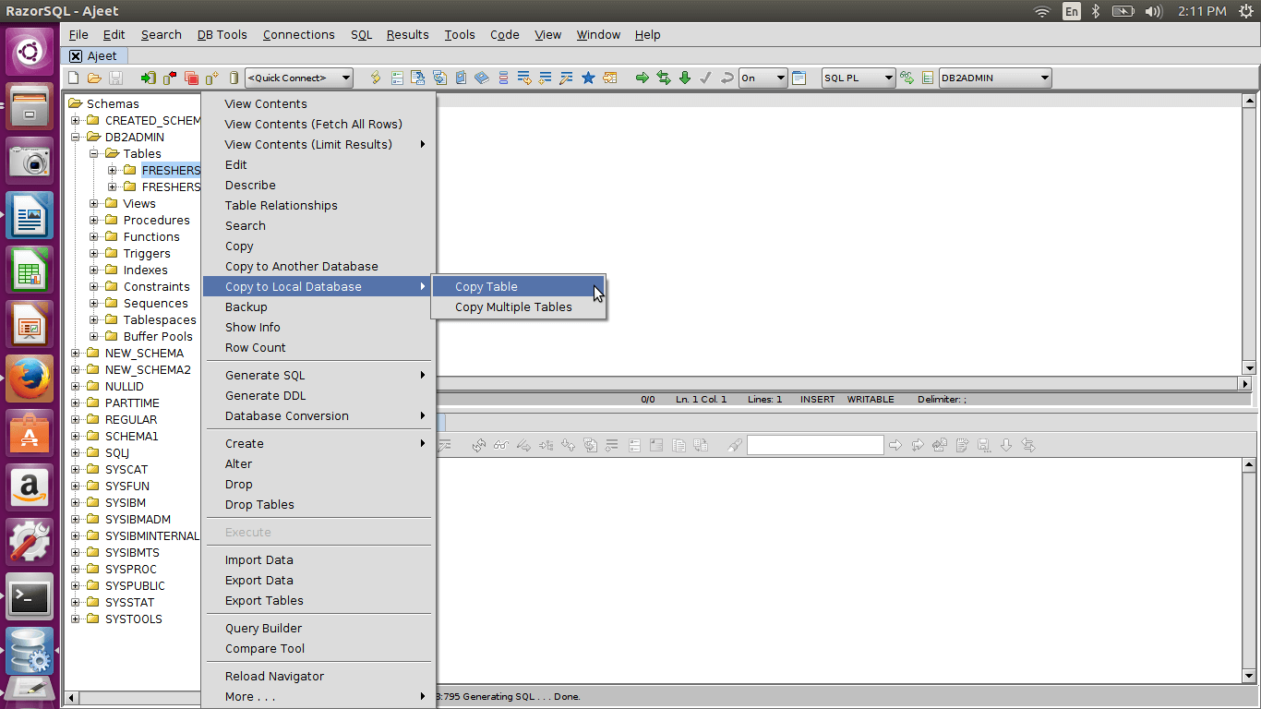Choose Copy Table from submenu

tap(519, 286)
